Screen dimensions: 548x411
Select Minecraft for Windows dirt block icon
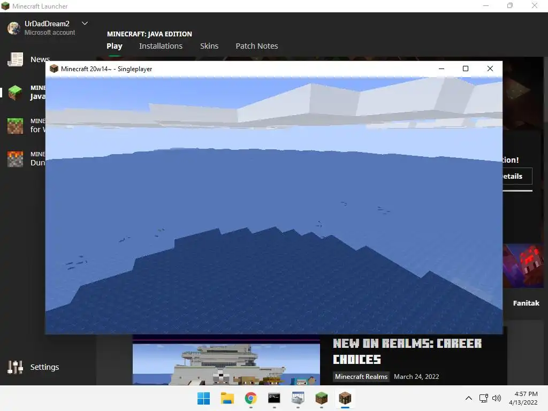click(x=16, y=126)
